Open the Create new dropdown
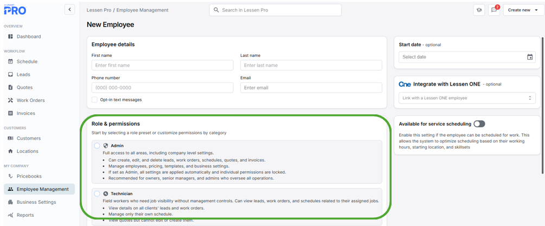The width and height of the screenshot is (545, 226). click(x=523, y=10)
